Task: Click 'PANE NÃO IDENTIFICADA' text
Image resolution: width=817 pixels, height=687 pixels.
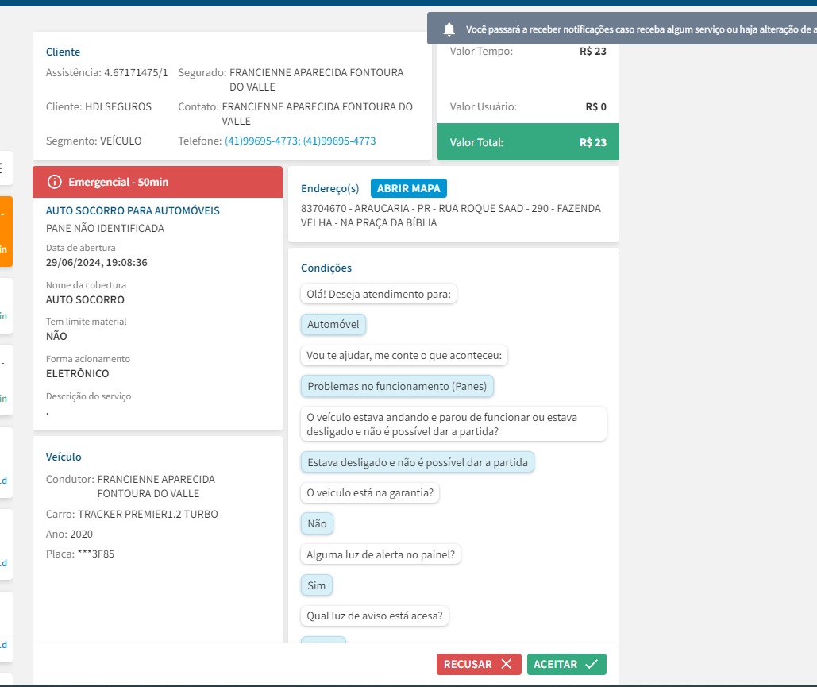Action: (105, 228)
